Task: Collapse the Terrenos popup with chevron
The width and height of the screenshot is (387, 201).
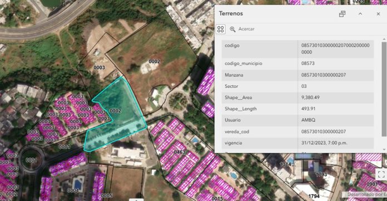Action: pos(360,14)
